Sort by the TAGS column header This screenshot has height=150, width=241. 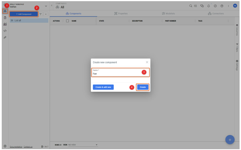click(200, 21)
